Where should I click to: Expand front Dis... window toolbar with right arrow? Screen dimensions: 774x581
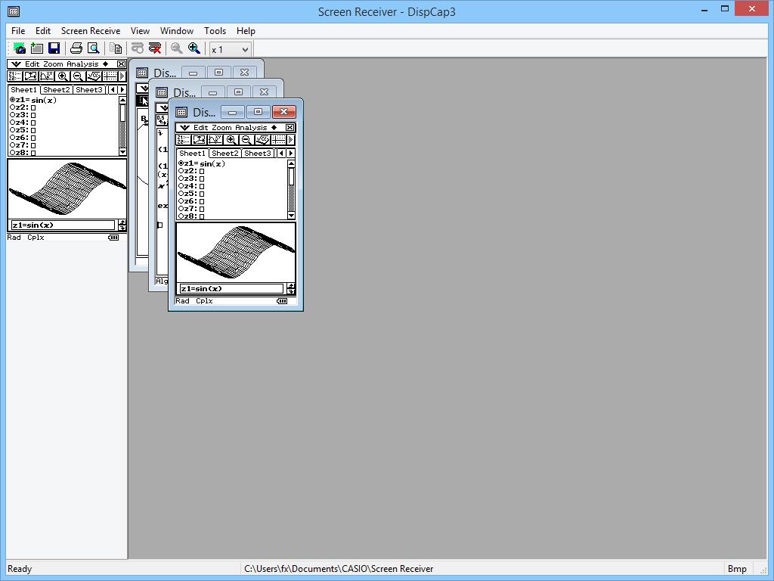291,140
